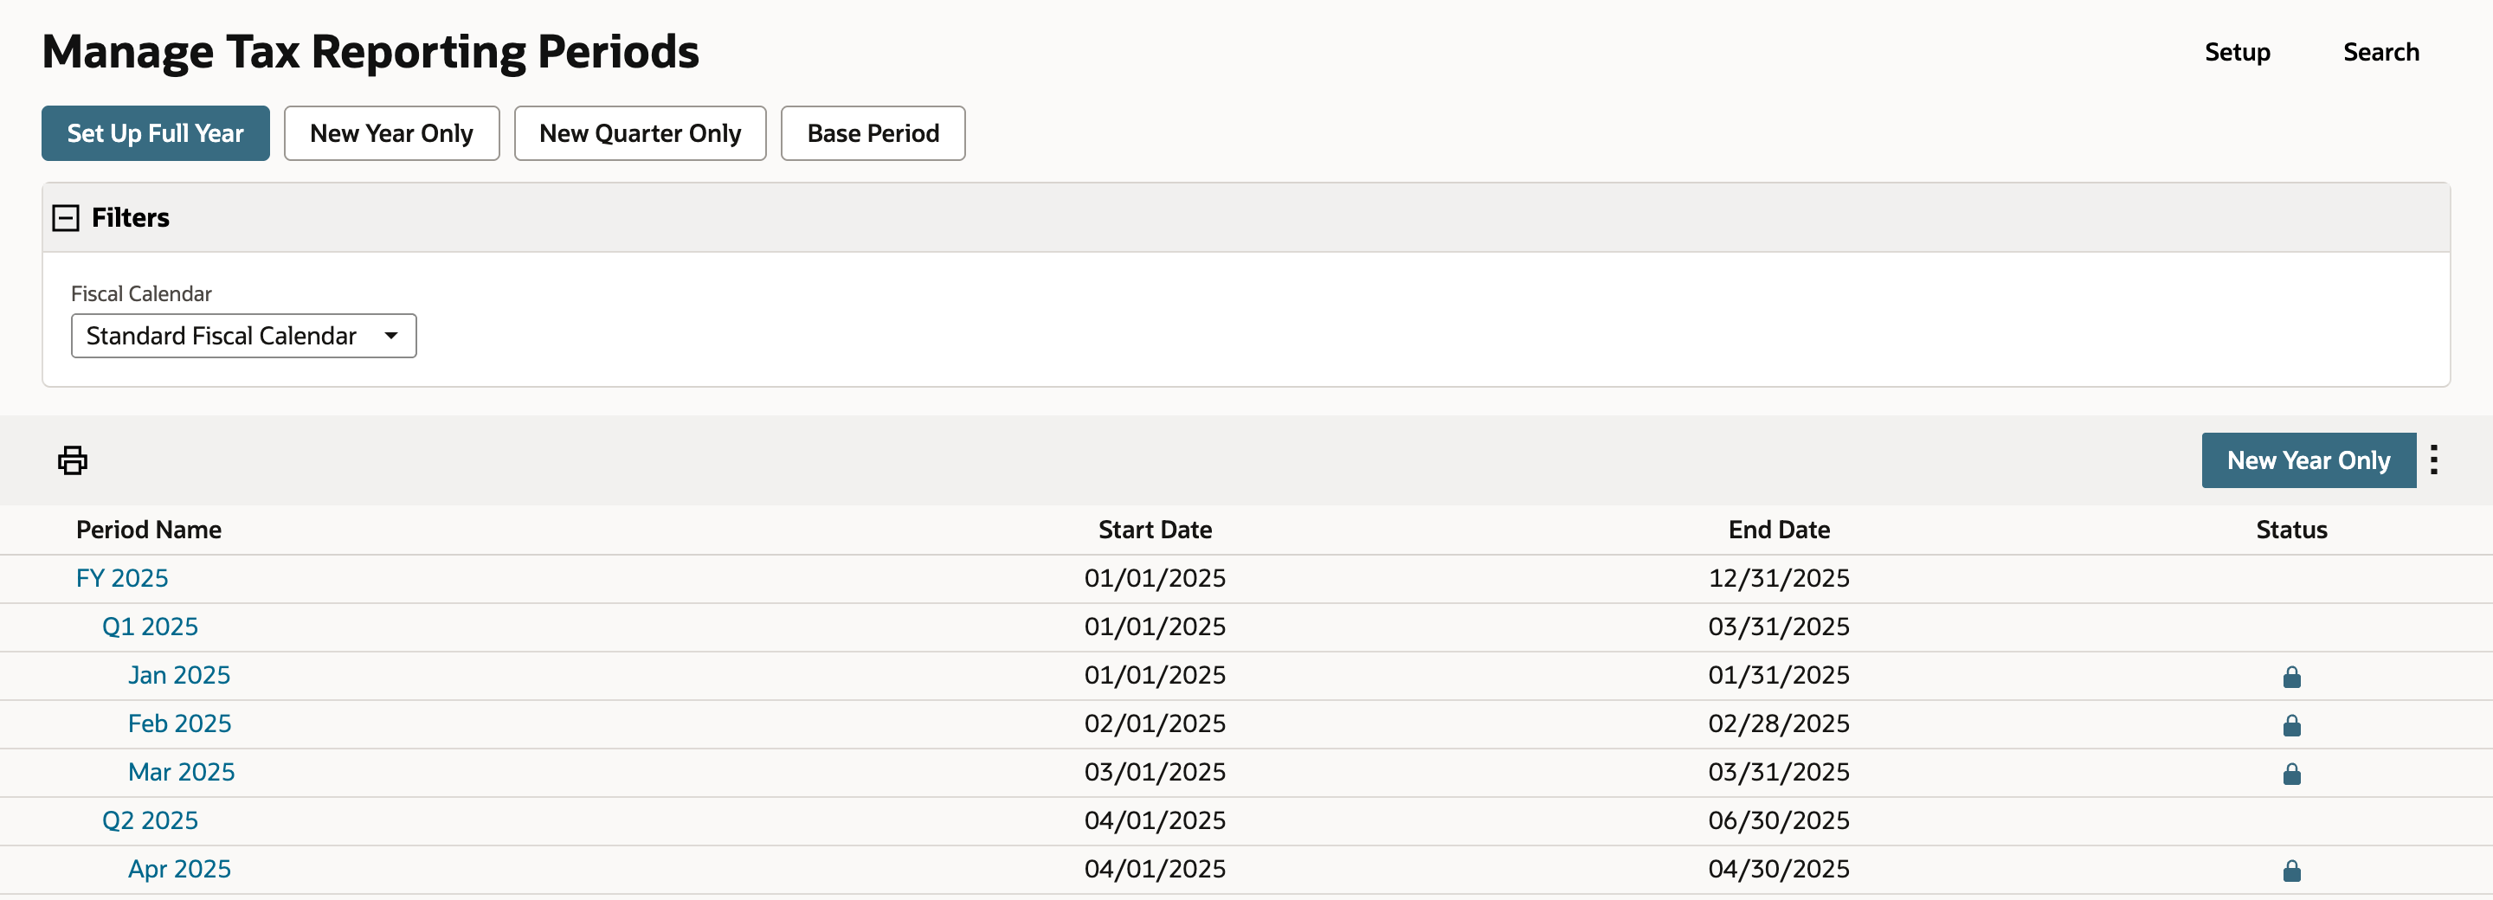This screenshot has height=900, width=2493.
Task: Collapse the Filters section
Action: click(66, 218)
